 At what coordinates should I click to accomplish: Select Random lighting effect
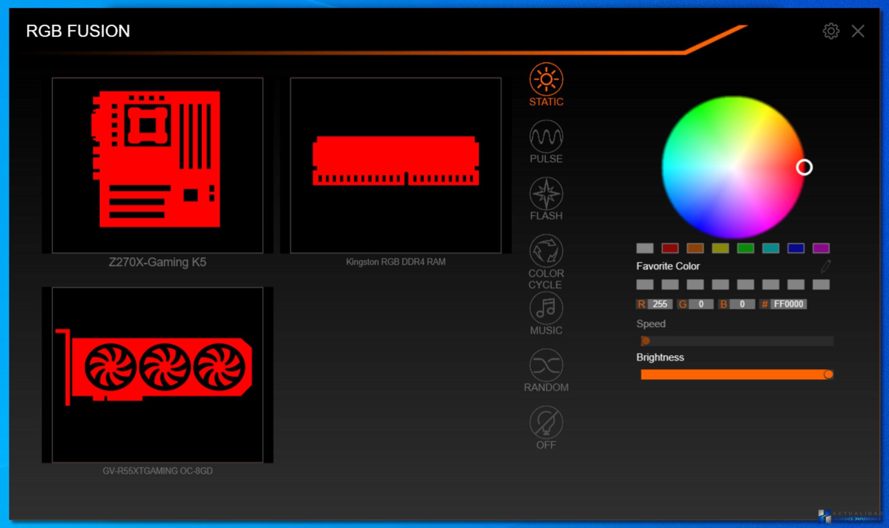546,365
